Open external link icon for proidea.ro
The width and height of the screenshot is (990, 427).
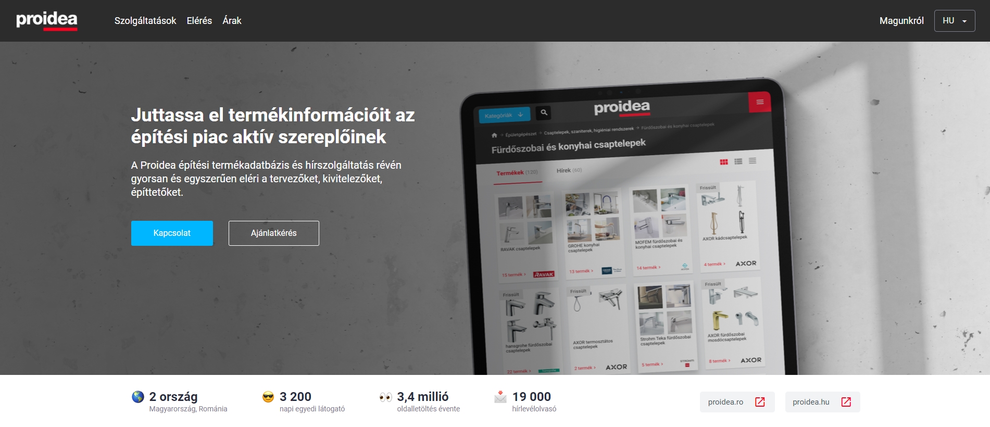(760, 402)
